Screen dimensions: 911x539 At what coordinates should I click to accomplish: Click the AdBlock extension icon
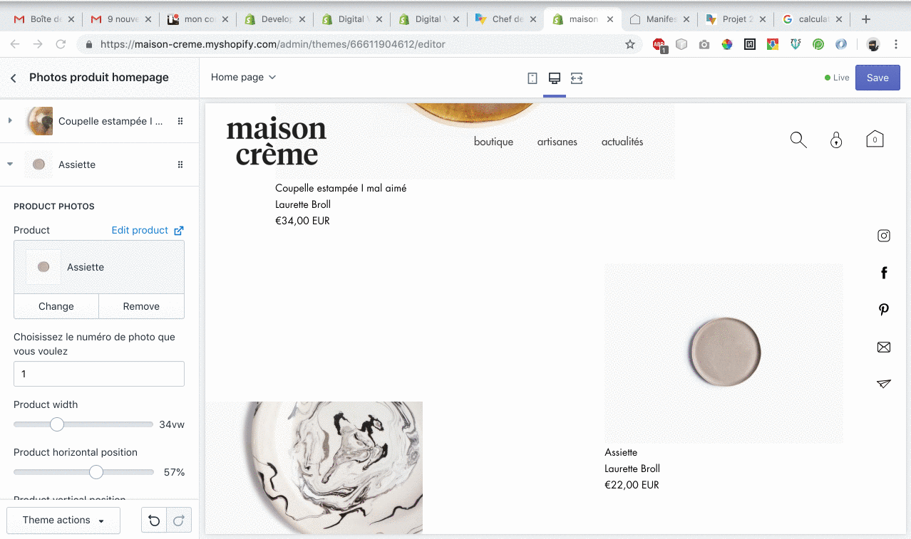pyautogui.click(x=657, y=43)
